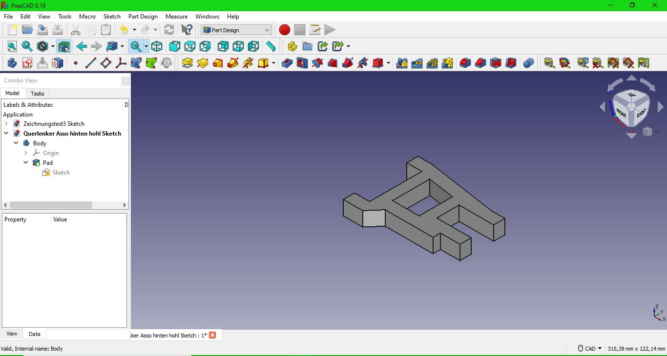667x356 pixels.
Task: Refresh the document with recompute icon
Action: click(x=169, y=30)
